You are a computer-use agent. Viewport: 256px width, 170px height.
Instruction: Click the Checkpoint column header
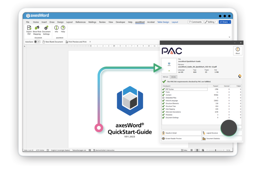point(185,86)
